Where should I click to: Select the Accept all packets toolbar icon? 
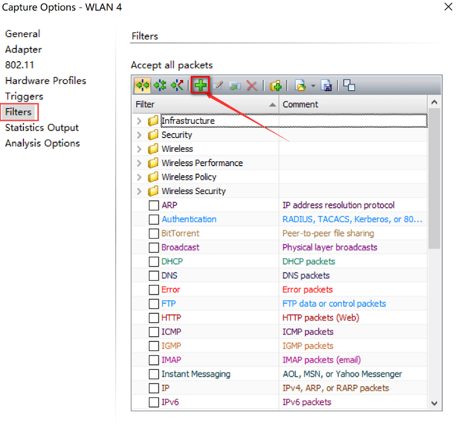pos(142,85)
